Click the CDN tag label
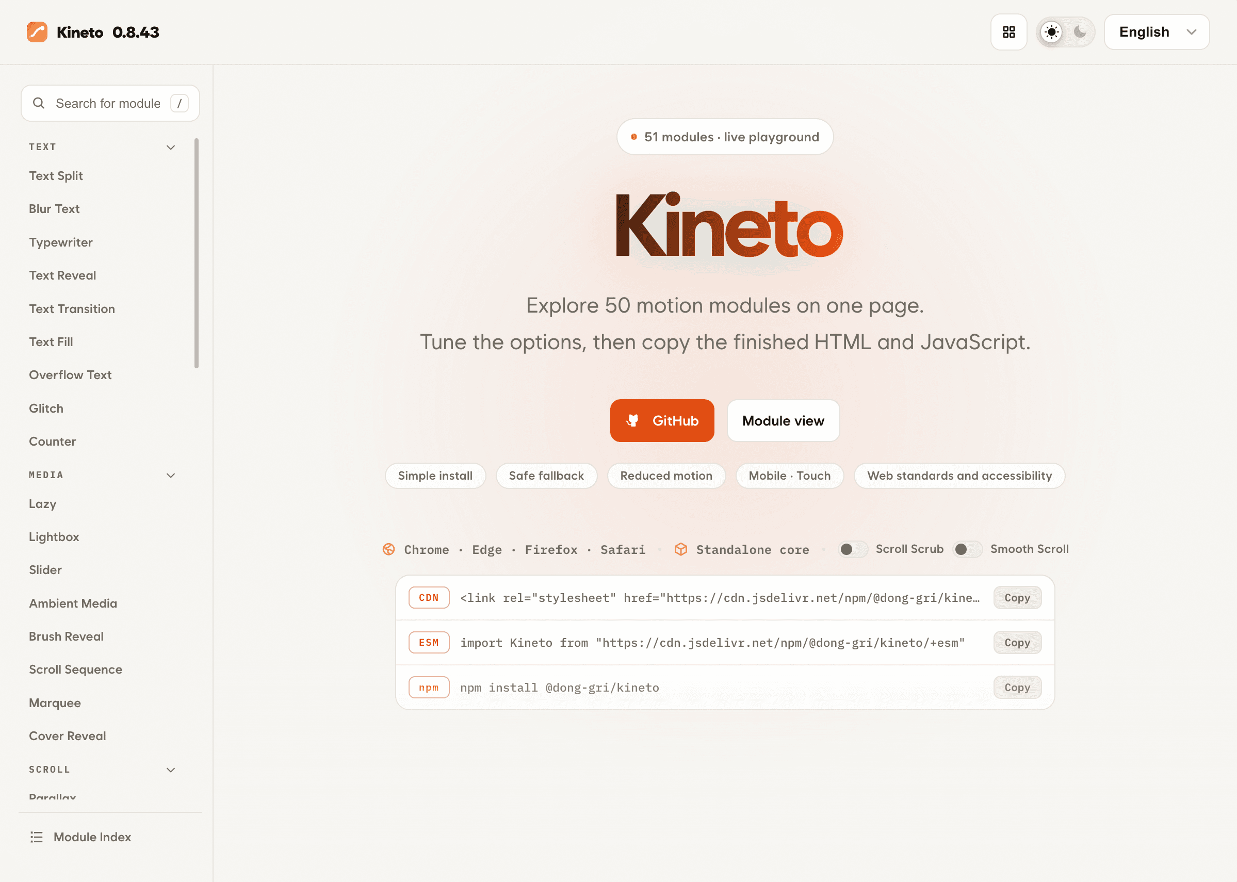This screenshot has height=882, width=1237. pyautogui.click(x=429, y=597)
